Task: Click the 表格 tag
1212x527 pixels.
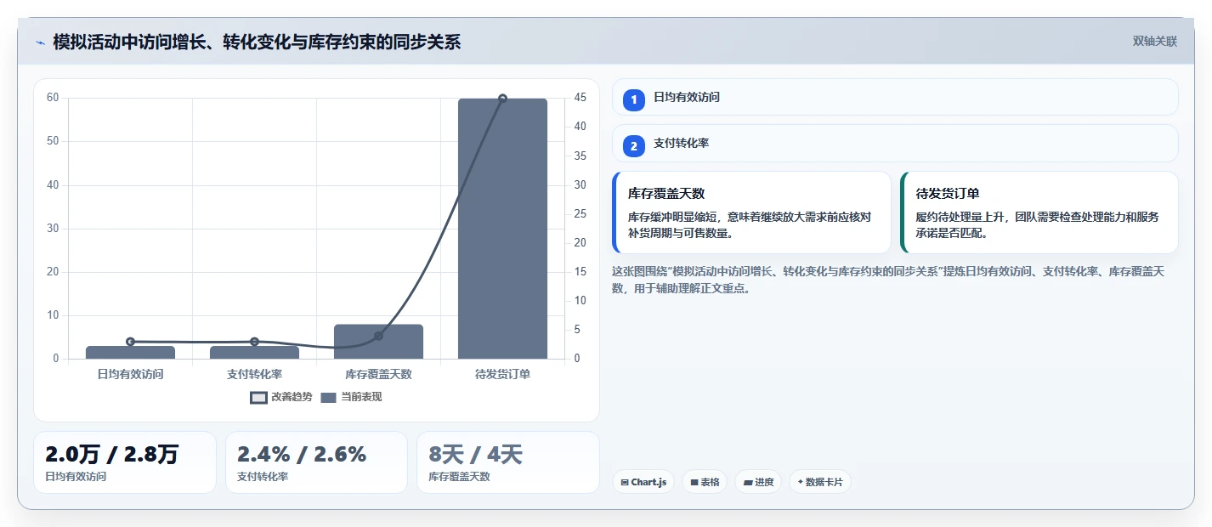Action: [705, 482]
